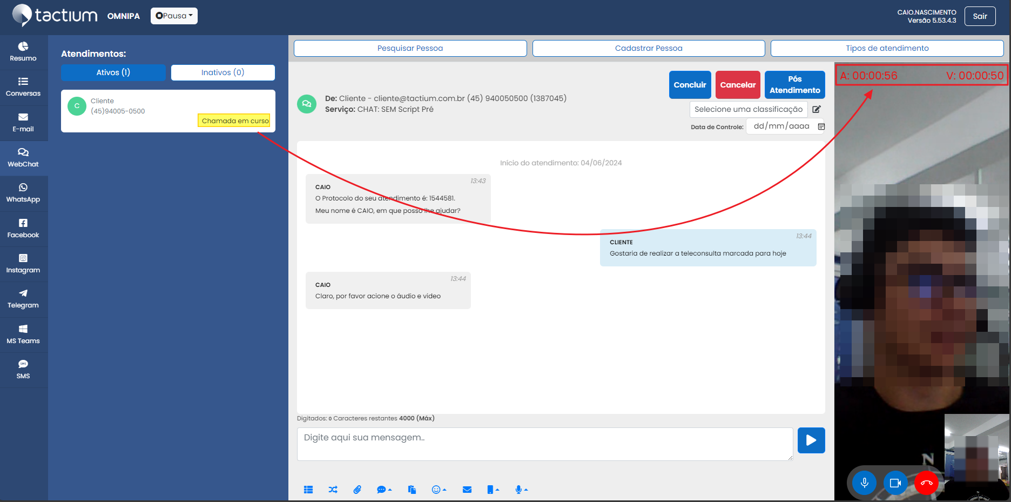
Task: Open the Pausa dropdown in the top bar
Action: point(174,16)
